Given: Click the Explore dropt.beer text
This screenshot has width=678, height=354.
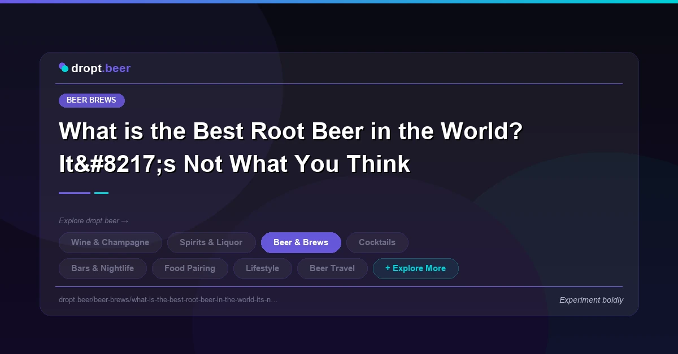Looking at the screenshot, I should pyautogui.click(x=90, y=220).
